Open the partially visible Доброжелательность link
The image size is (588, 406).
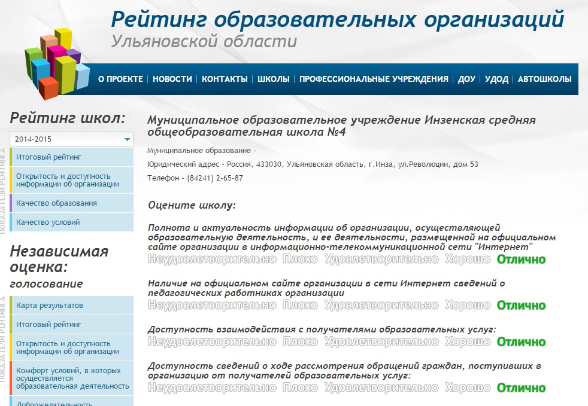72,401
